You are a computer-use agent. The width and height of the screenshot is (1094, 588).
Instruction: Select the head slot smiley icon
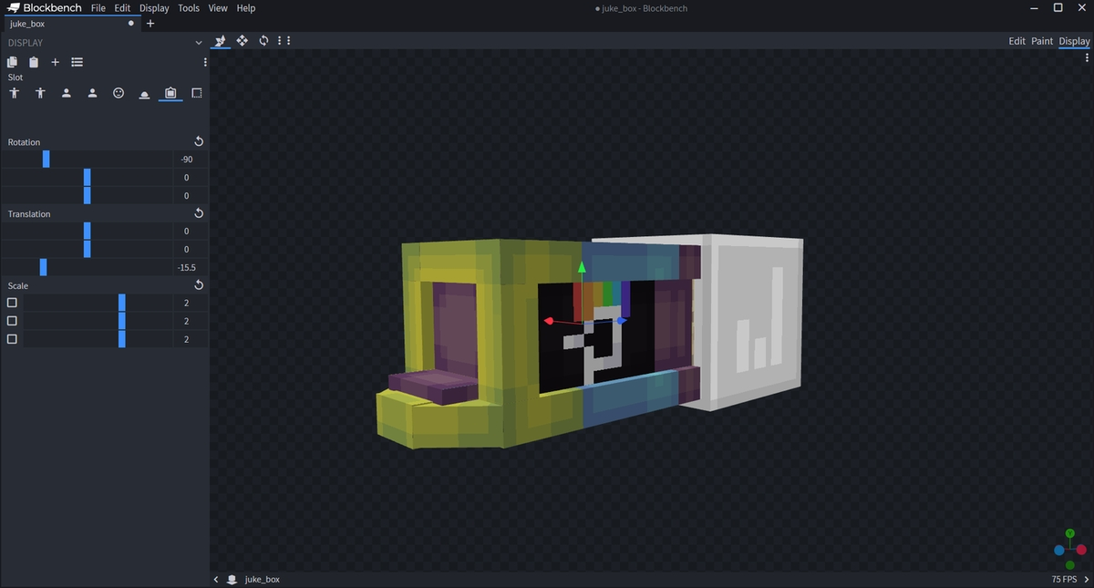(x=119, y=93)
